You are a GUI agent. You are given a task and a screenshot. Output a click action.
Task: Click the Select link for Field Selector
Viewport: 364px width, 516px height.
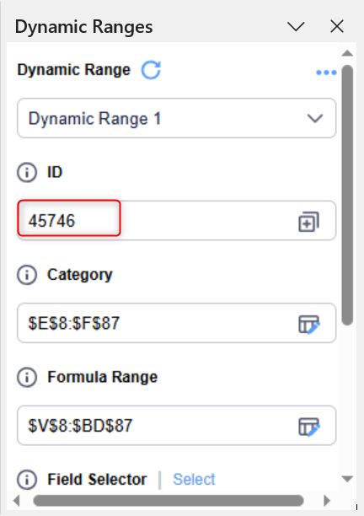click(194, 480)
